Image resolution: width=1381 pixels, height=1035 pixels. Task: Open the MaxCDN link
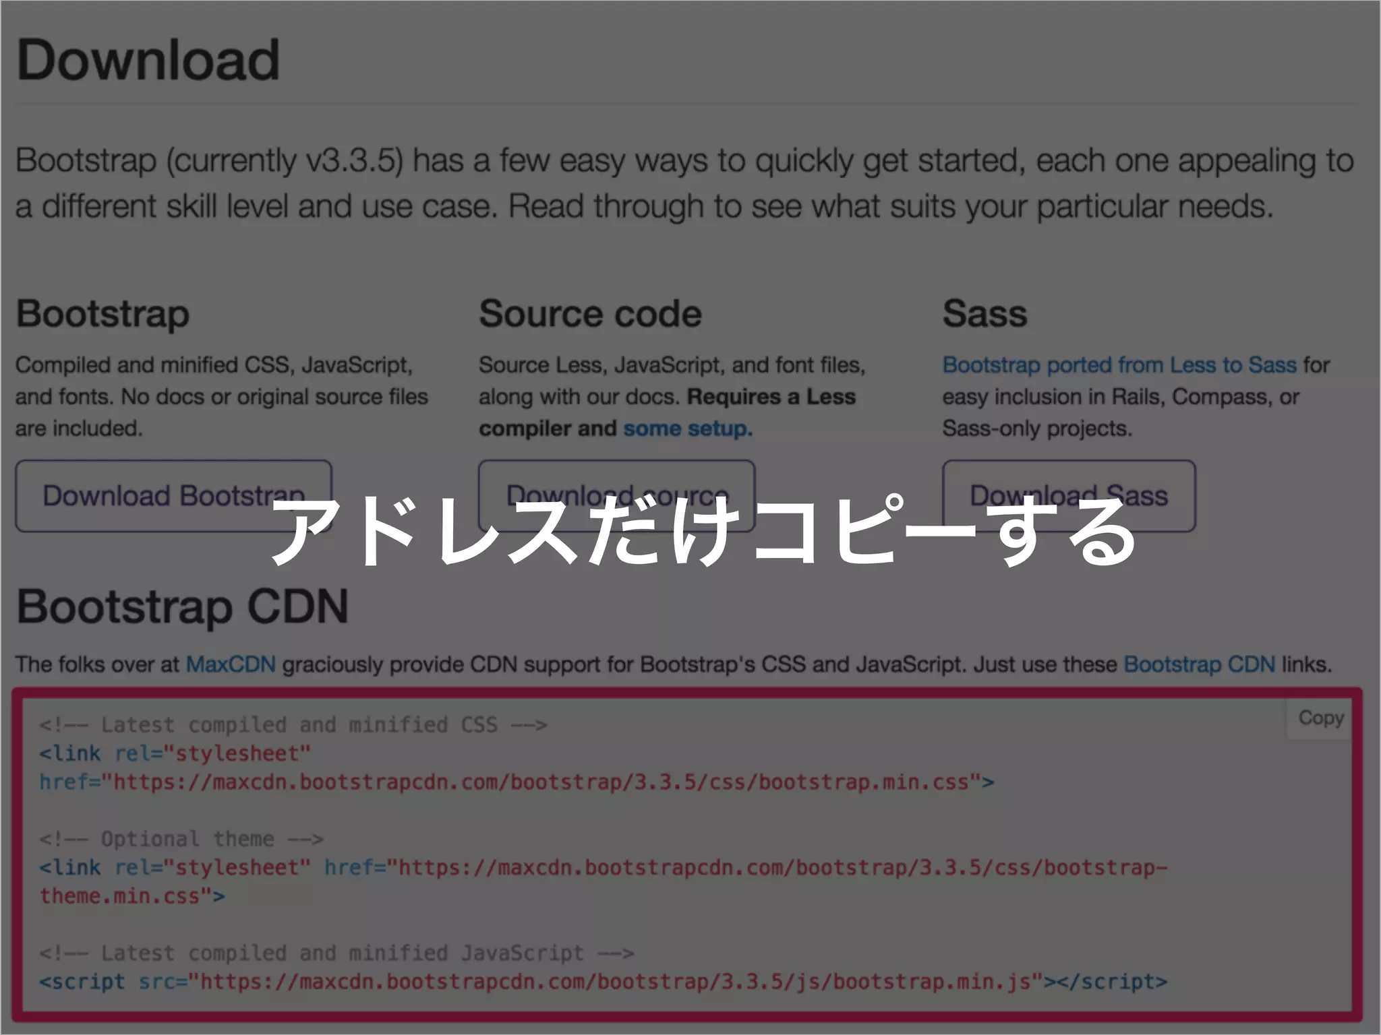click(231, 664)
